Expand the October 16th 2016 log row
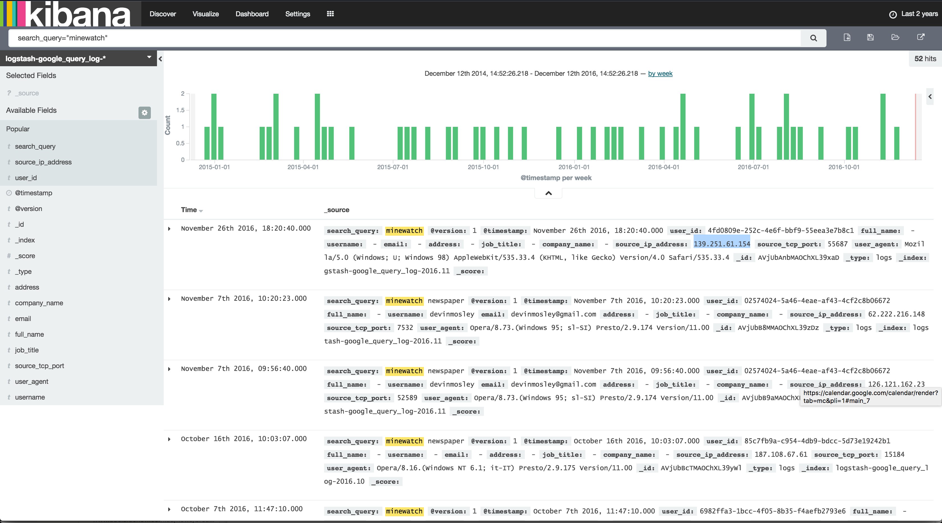 (169, 439)
